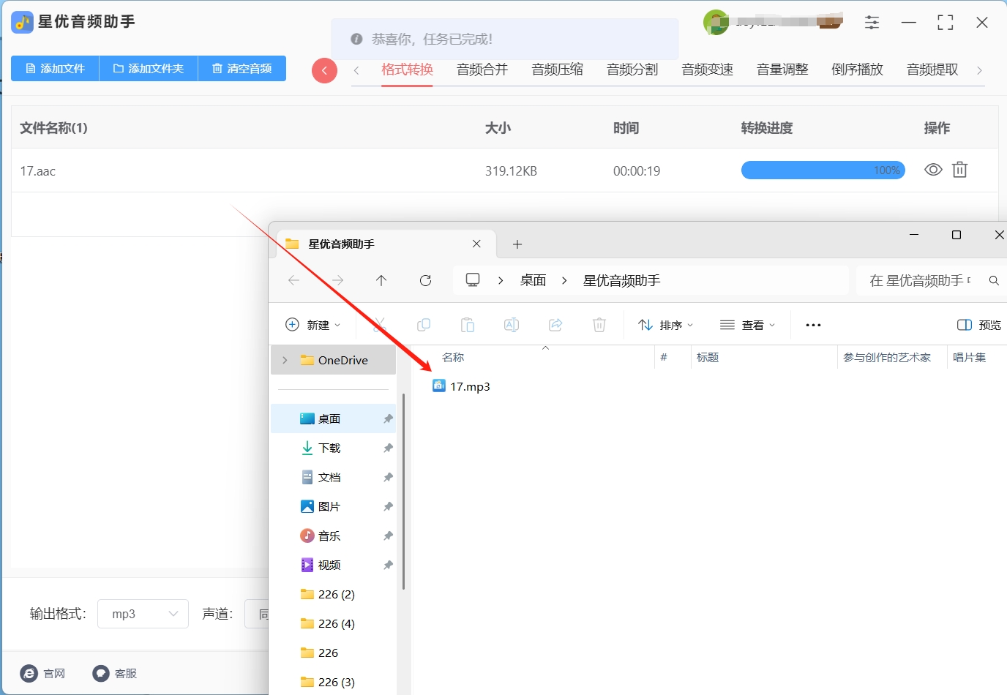Open the 客服 support link

point(116,673)
